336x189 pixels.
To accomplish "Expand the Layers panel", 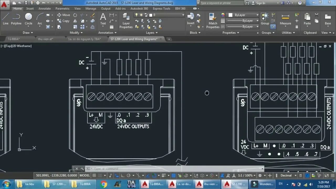I will pyautogui.click(x=152, y=33).
